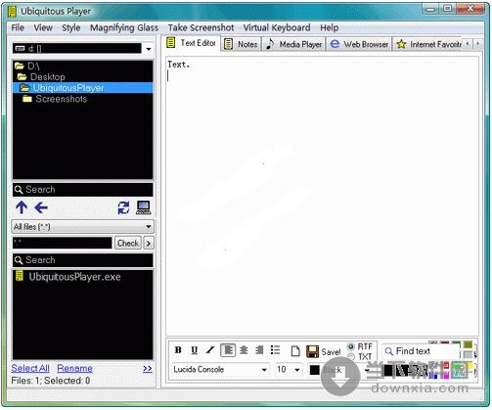The height and width of the screenshot is (410, 492).
Task: Go back with the left arrow
Action: 41,207
